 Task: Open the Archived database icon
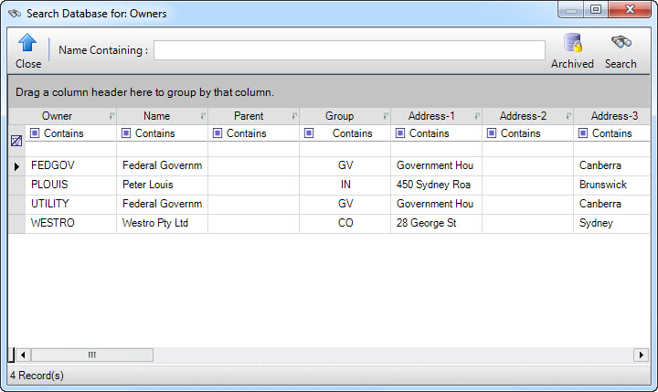[x=573, y=43]
